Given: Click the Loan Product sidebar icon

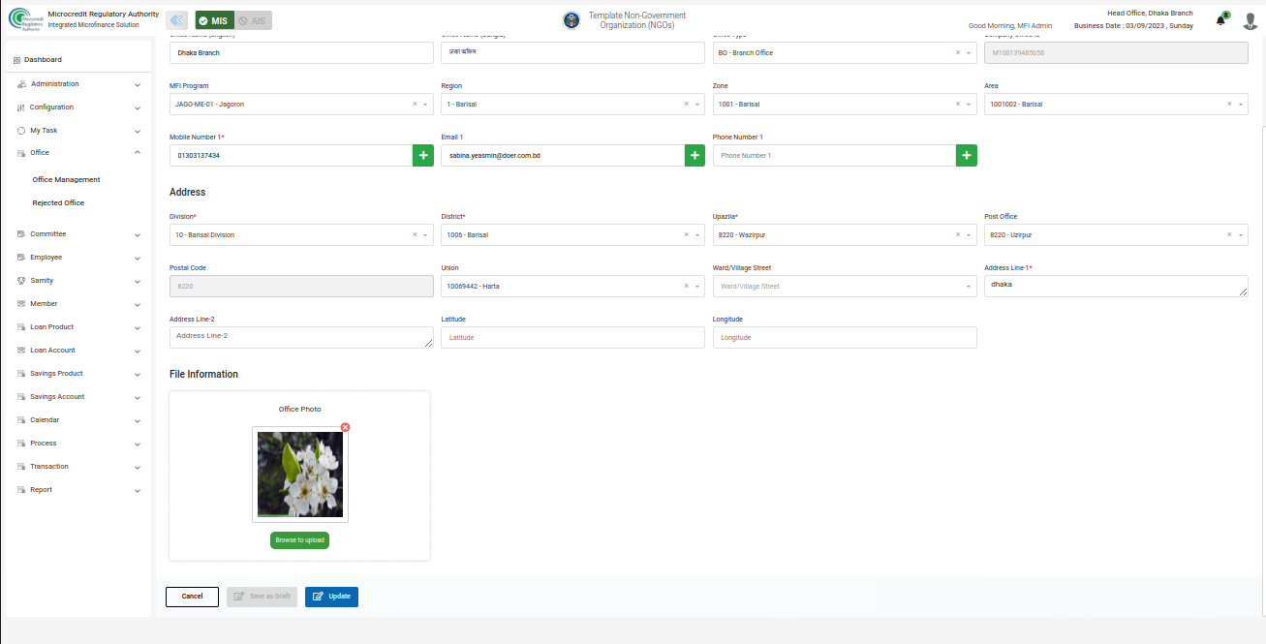Looking at the screenshot, I should pos(21,327).
